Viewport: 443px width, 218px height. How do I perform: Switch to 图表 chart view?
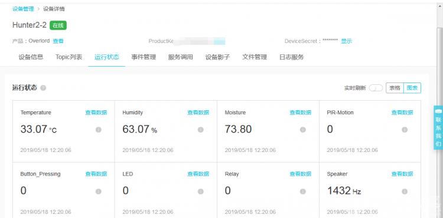click(x=412, y=88)
